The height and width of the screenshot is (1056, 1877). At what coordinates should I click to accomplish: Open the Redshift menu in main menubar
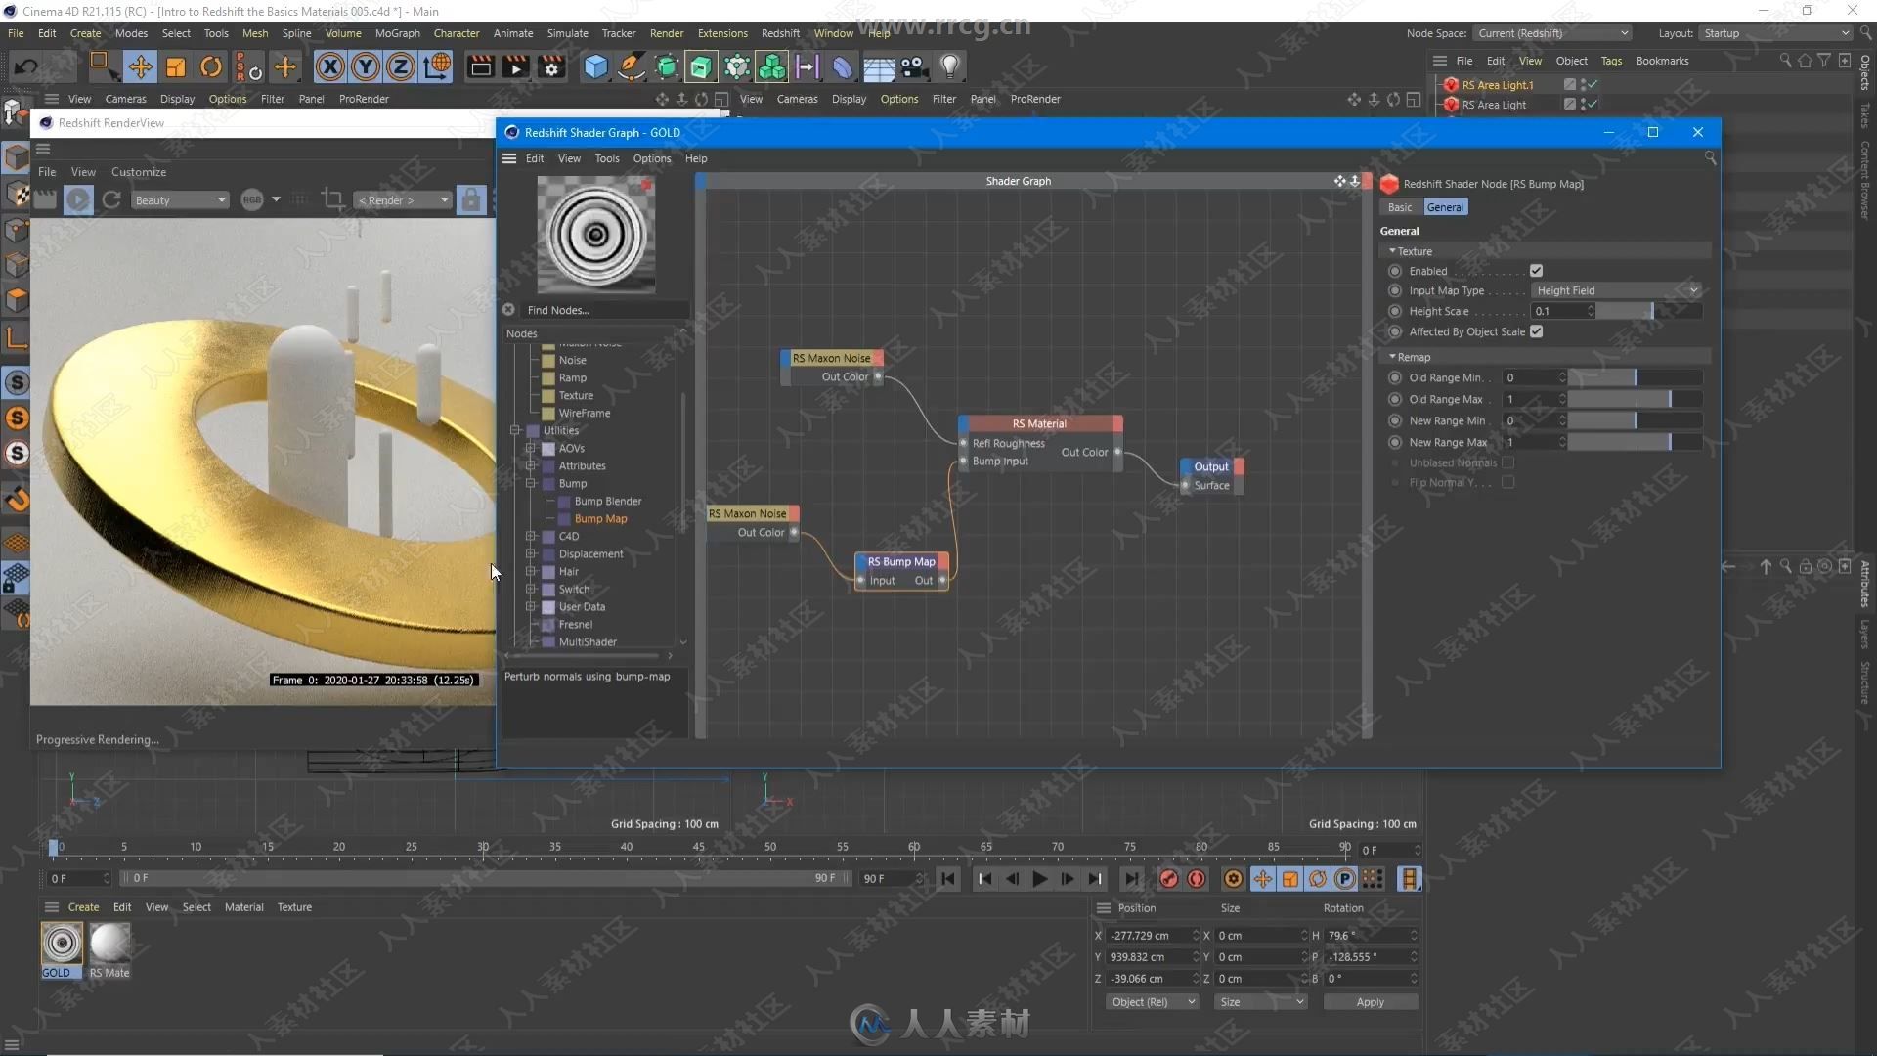(780, 33)
